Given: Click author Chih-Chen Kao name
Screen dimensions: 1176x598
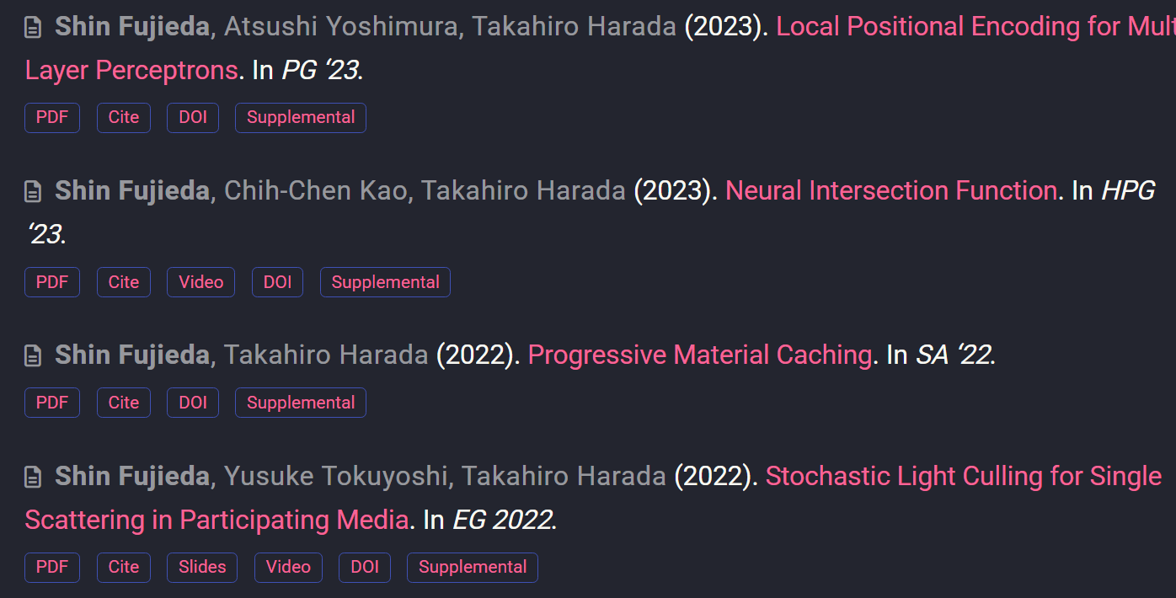Looking at the screenshot, I should click(x=315, y=191).
